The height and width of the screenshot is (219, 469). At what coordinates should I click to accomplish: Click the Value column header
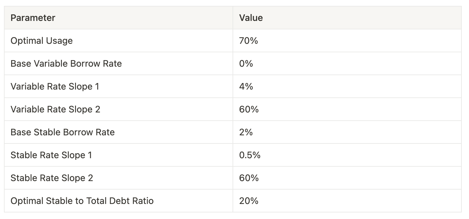point(347,18)
